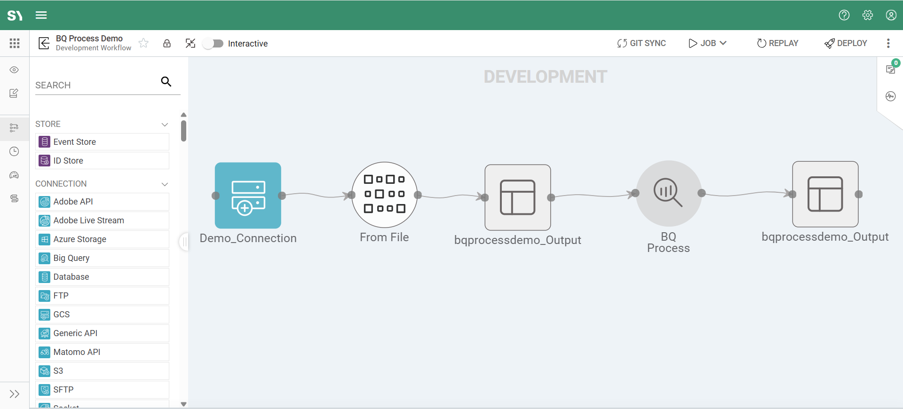Click the lock icon in workflow header

pyautogui.click(x=167, y=44)
